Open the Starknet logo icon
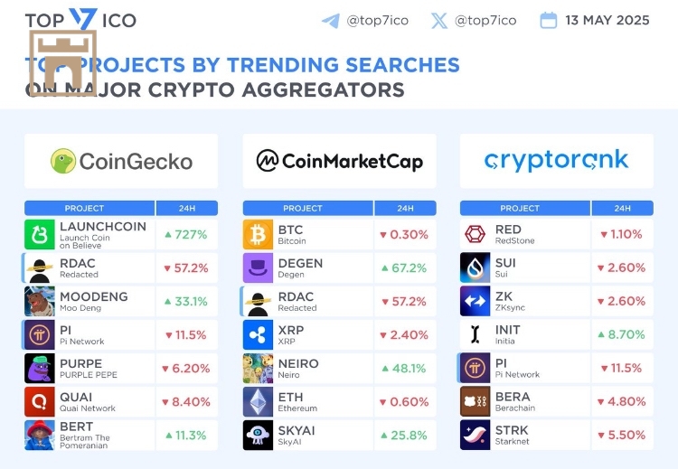The width and height of the screenshot is (678, 469). pyautogui.click(x=475, y=436)
